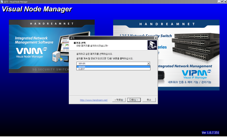Viewport: 227px width, 137px height.
Task: Click the network switch stack image
Action: pyautogui.click(x=196, y=47)
